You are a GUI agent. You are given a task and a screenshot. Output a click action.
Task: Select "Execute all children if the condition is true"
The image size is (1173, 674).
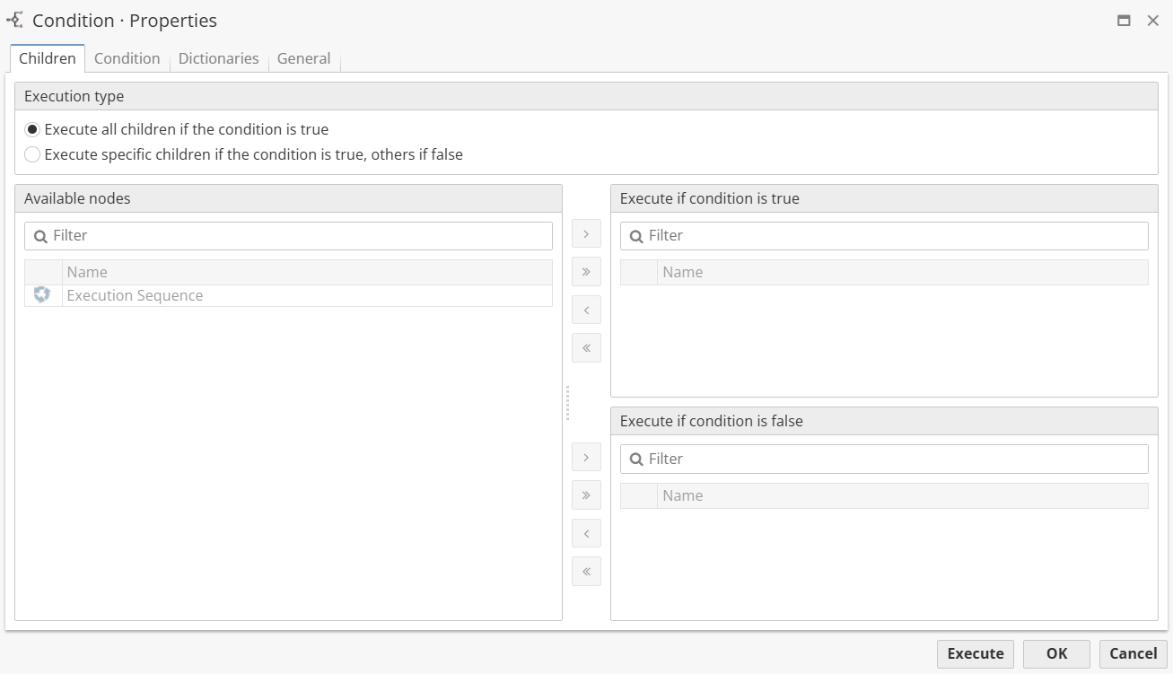32,129
